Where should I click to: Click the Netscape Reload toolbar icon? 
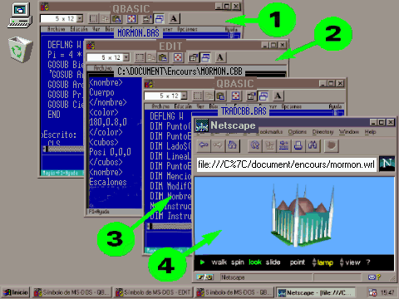255,145
